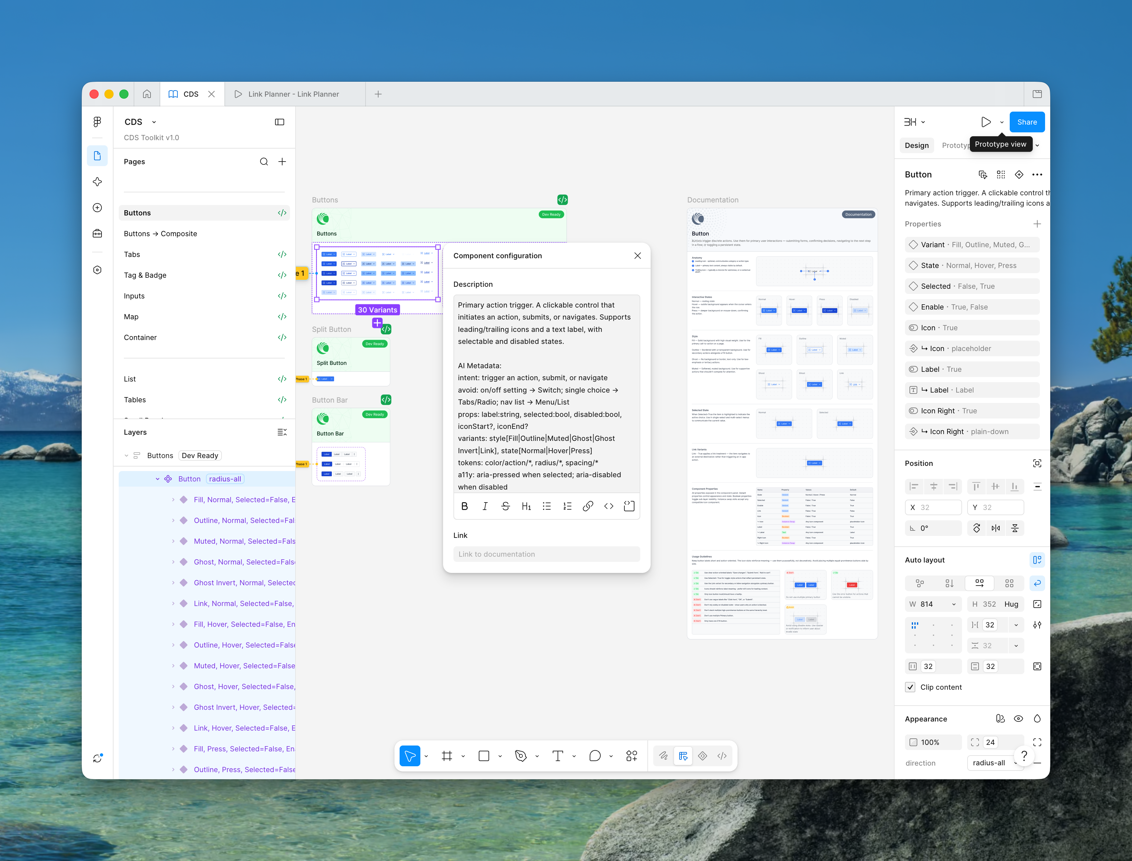Edit opacity 100% field
The width and height of the screenshot is (1132, 861).
(x=933, y=742)
